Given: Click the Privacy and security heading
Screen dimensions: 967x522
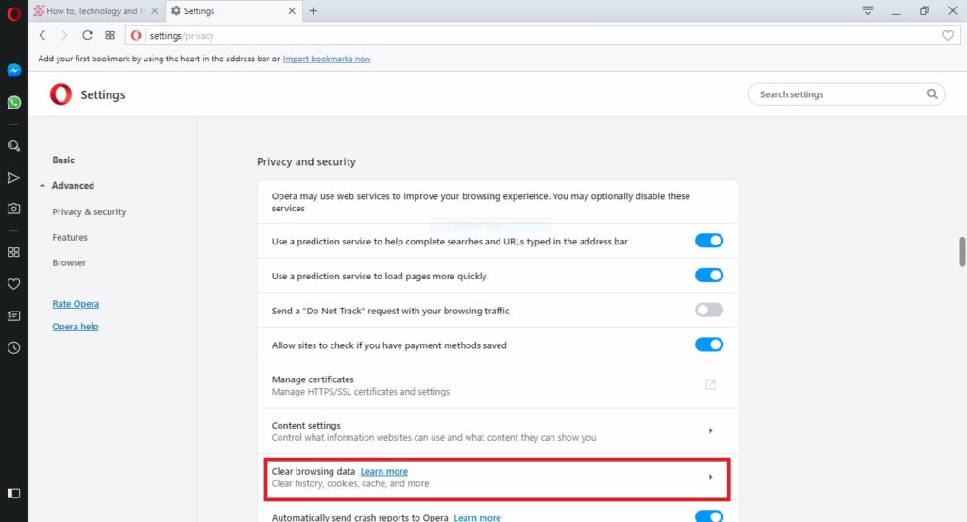Looking at the screenshot, I should [306, 161].
